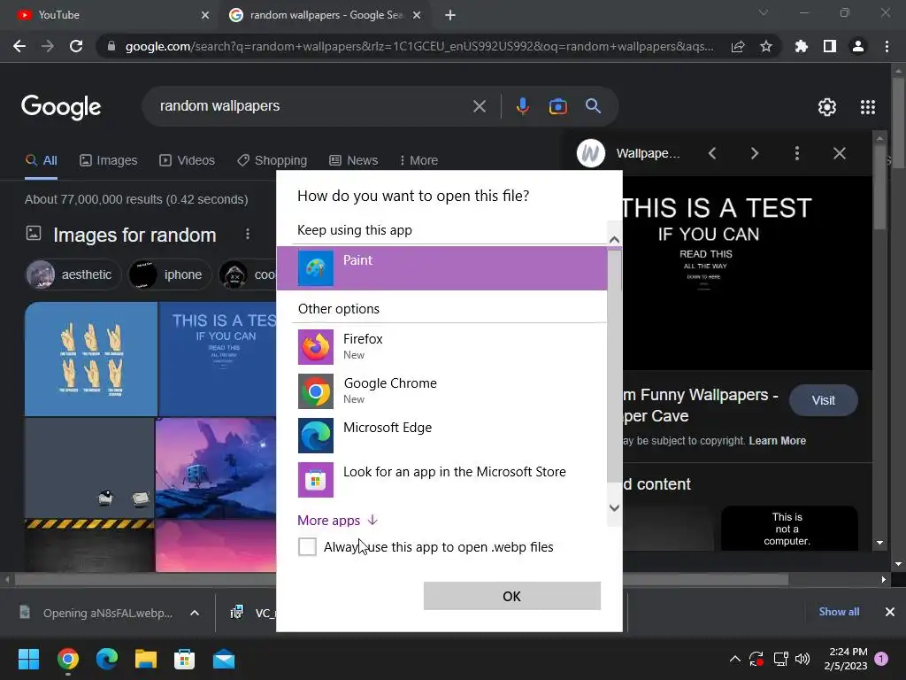Image resolution: width=906 pixels, height=680 pixels.
Task: Show next image in preview panel
Action: click(x=754, y=153)
